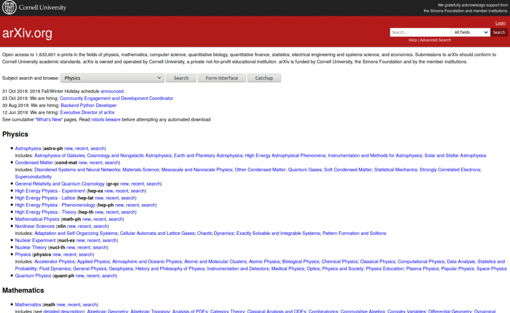The height and width of the screenshot is (313, 510).
Task: Open Disordered Systems and Neural Networks link
Action: pyautogui.click(x=77, y=170)
